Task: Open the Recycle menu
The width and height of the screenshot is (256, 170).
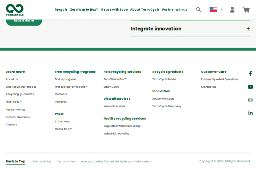Action: (x=61, y=10)
